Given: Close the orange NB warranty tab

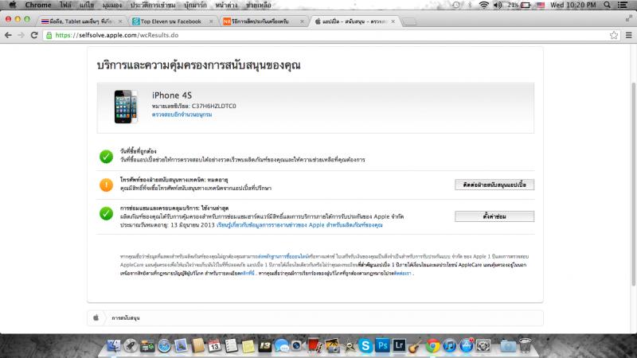Looking at the screenshot, I should (302, 21).
